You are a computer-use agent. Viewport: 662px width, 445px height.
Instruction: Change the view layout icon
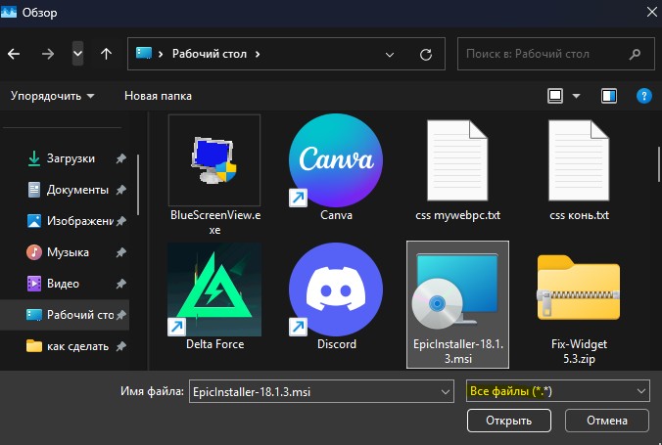(555, 96)
